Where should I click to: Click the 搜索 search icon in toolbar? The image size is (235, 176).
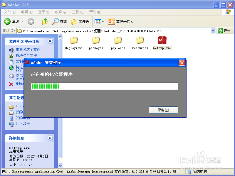(x=56, y=21)
